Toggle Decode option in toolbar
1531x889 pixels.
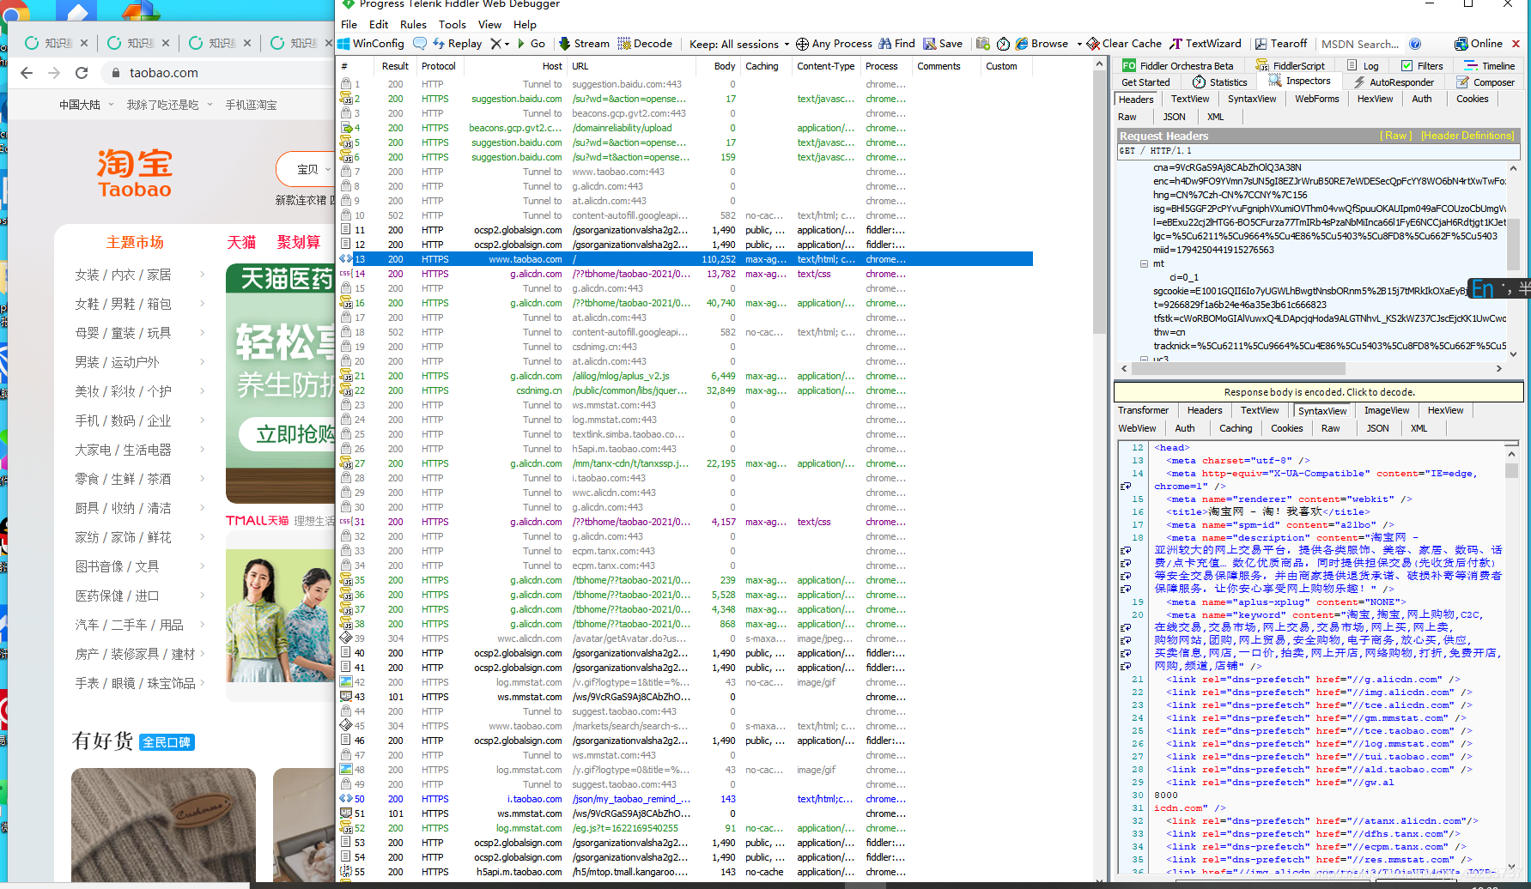click(645, 44)
